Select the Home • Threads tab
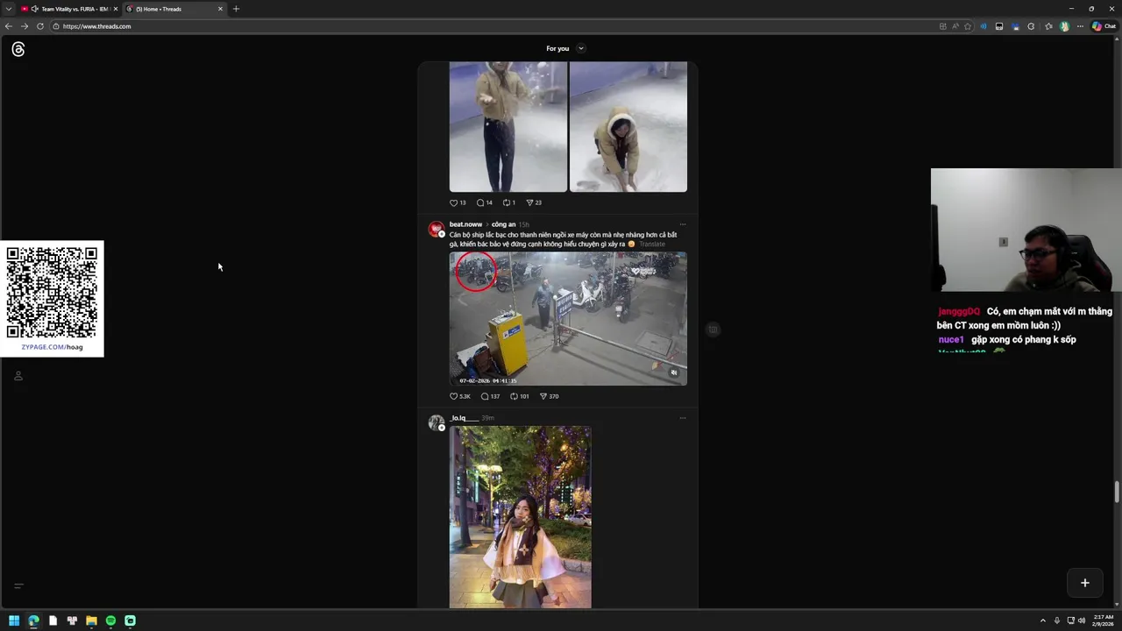Image resolution: width=1122 pixels, height=631 pixels. click(174, 9)
